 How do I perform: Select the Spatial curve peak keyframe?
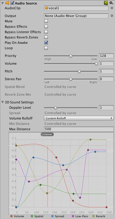click(x=40, y=185)
